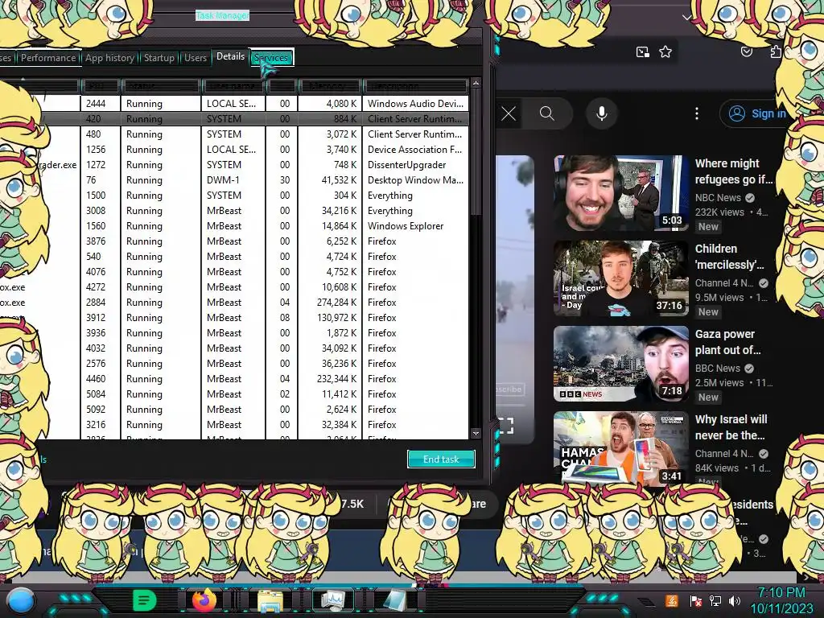Switch to the Performance tab in Task Manager
Viewport: 824px width, 618px height.
tap(48, 58)
